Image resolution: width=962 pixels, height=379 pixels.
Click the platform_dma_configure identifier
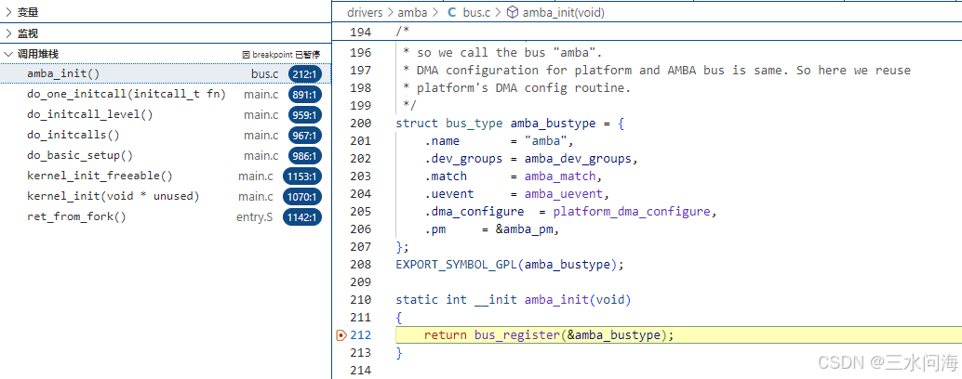coord(632,212)
